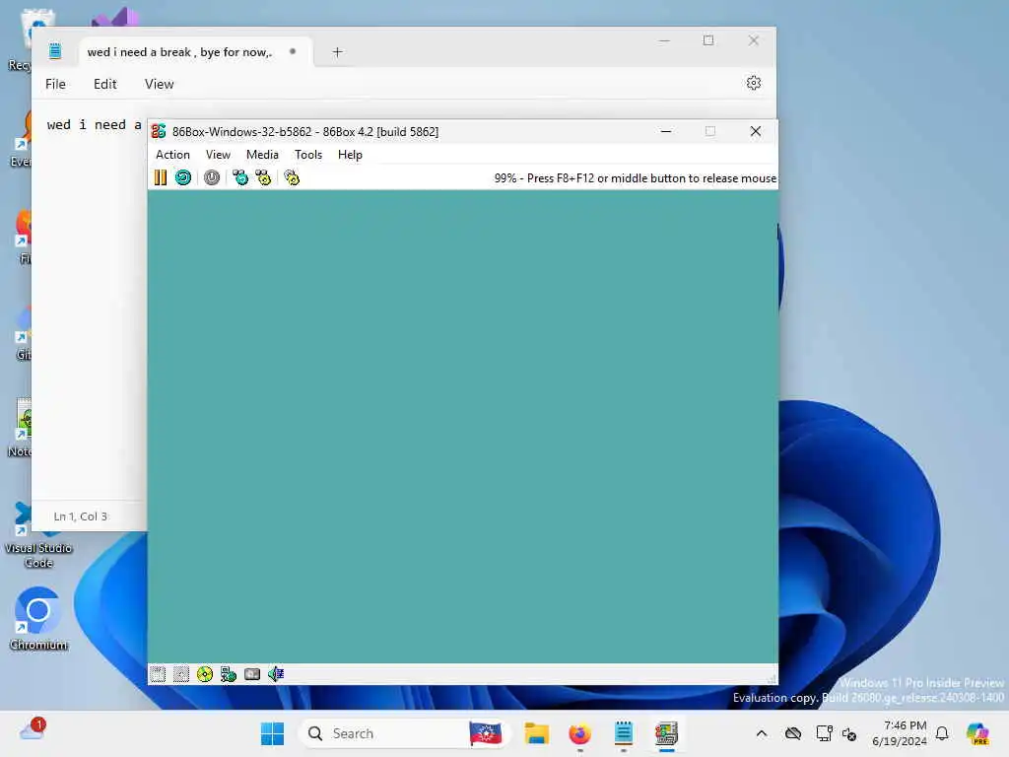Image resolution: width=1009 pixels, height=757 pixels.
Task: Click the cloud sync-off tray icon
Action: click(793, 733)
